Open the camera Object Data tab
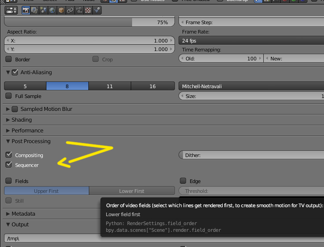324x247 pixels. tap(79, 10)
